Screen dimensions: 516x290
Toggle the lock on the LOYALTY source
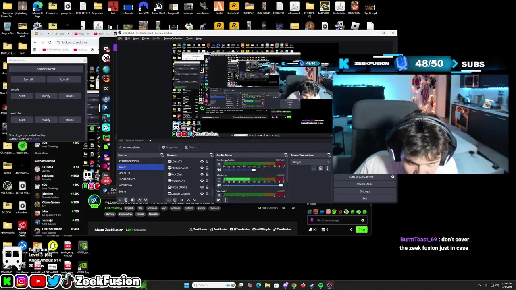click(207, 162)
